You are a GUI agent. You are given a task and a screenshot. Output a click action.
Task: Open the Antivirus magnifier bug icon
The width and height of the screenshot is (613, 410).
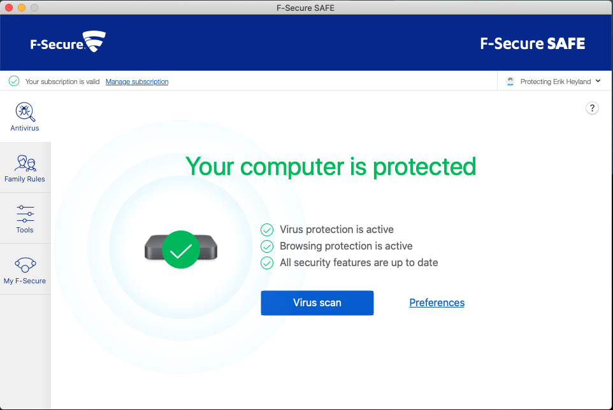click(x=25, y=112)
